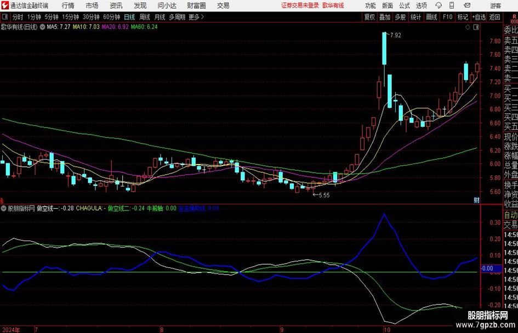Switch to the 60分钟 period tab

click(112, 17)
